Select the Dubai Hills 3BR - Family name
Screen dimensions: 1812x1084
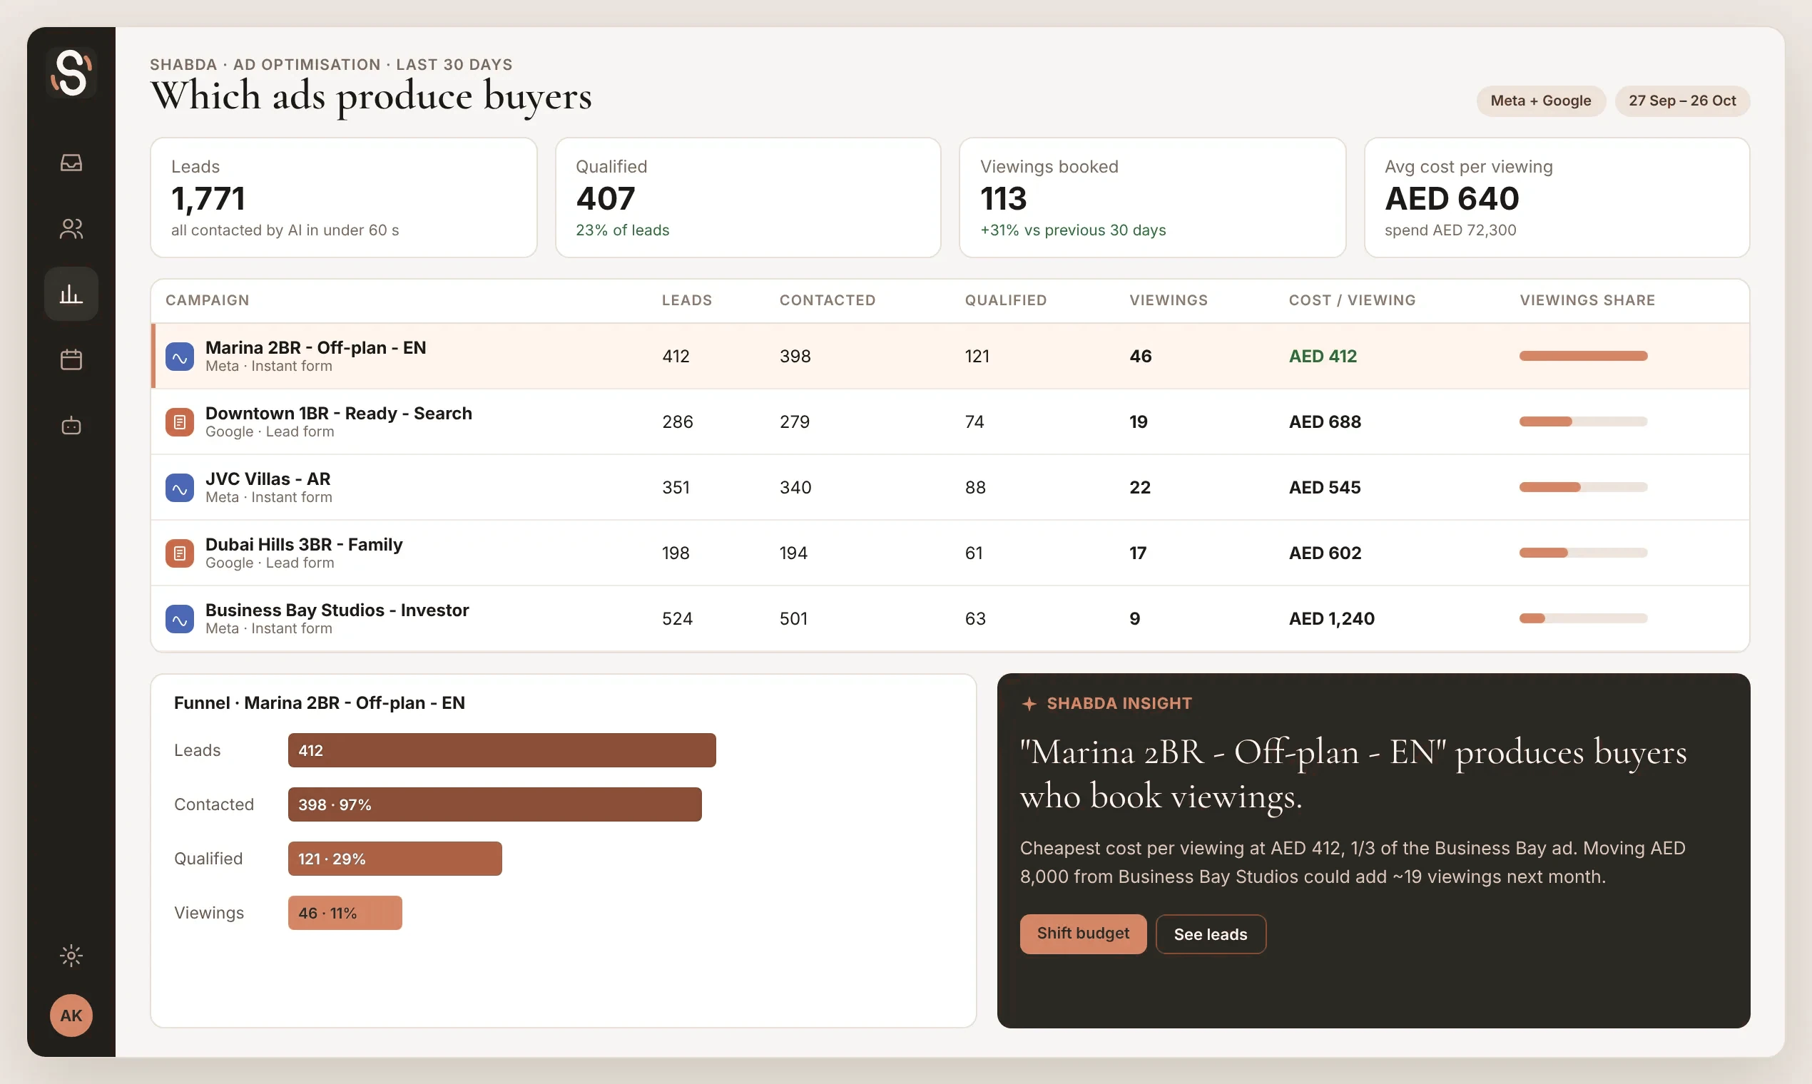click(x=304, y=545)
